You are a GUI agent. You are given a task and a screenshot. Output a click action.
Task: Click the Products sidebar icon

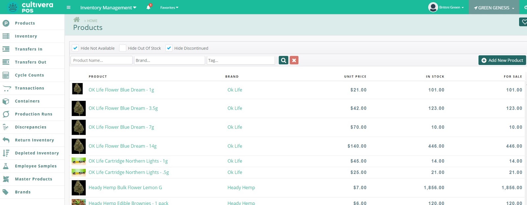[6, 23]
